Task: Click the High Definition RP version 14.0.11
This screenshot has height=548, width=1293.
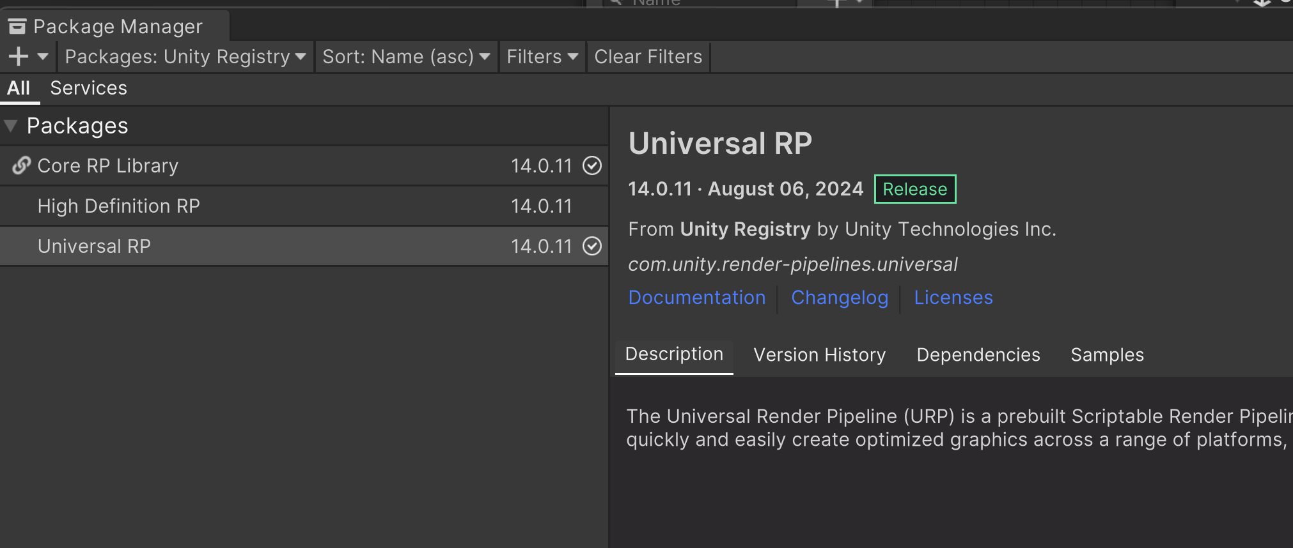Action: [x=541, y=206]
